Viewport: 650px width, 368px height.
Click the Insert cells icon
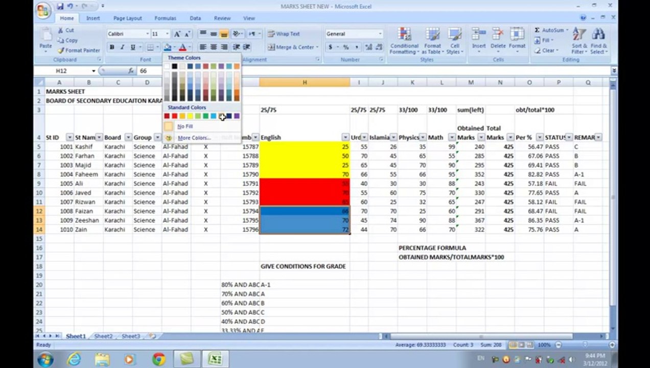pyautogui.click(x=479, y=35)
